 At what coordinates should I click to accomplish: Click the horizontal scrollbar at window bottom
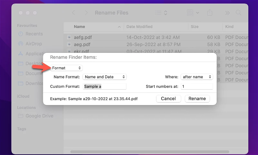click(x=150, y=151)
